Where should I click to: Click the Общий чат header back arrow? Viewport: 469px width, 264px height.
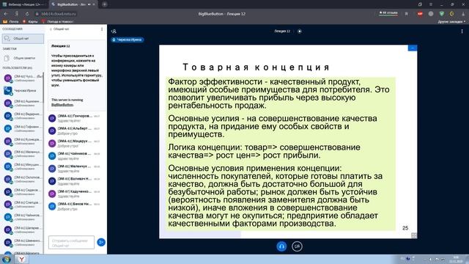click(x=51, y=29)
